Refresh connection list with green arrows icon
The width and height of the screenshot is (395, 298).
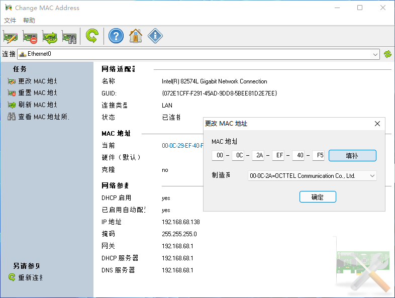(x=387, y=54)
